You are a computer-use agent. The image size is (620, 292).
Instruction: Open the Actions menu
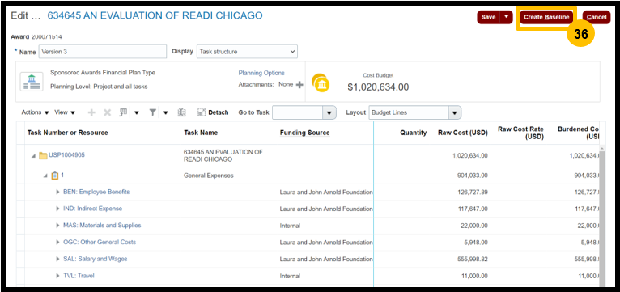(x=35, y=112)
